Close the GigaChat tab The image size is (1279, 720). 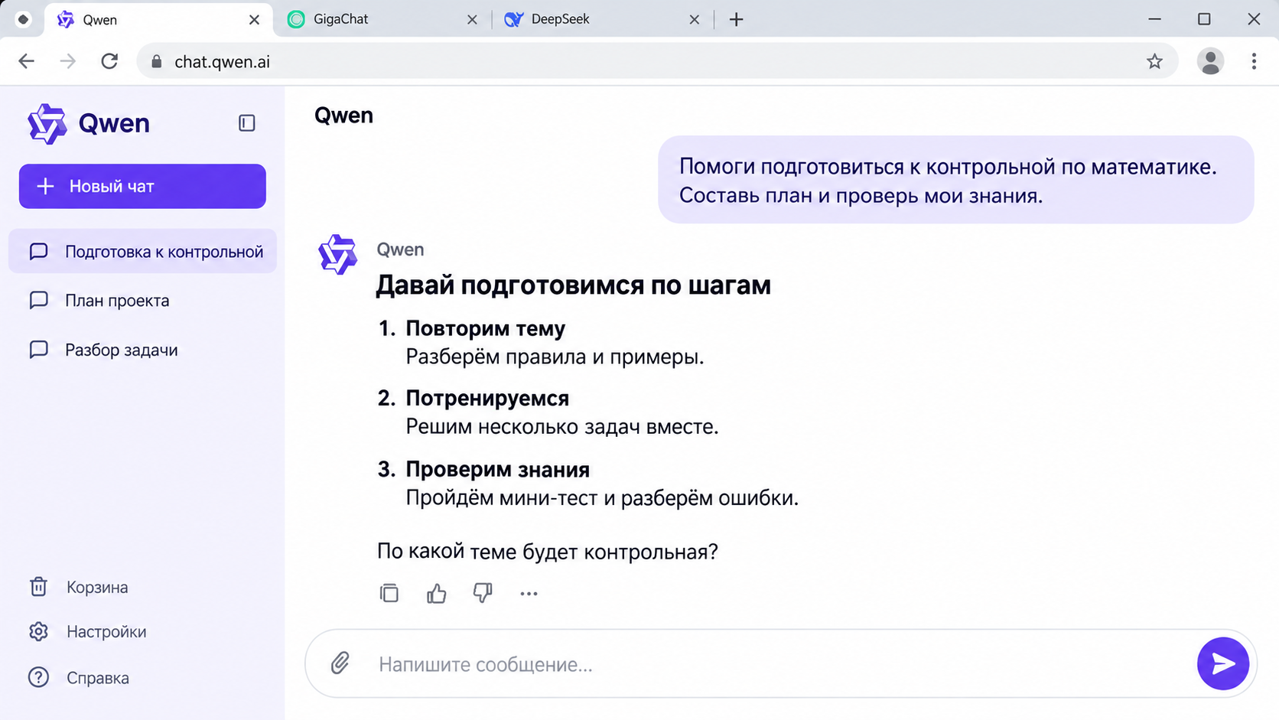pos(472,19)
